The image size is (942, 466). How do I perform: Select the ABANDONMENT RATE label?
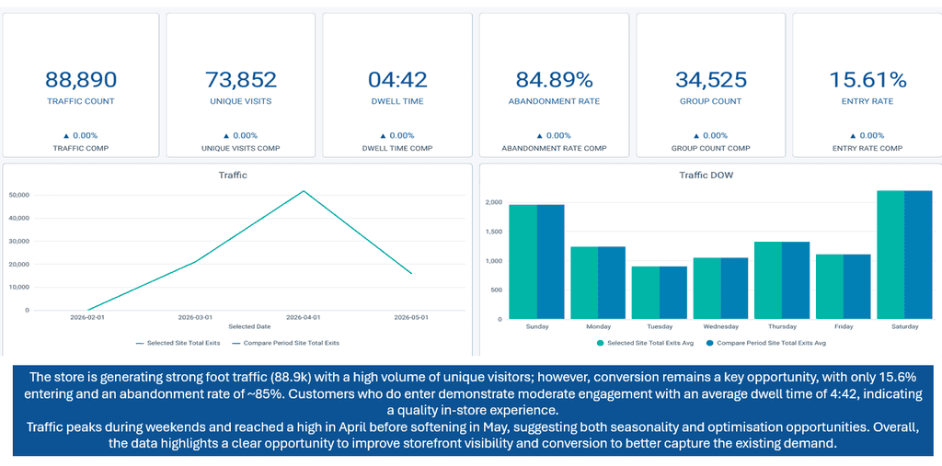pyautogui.click(x=554, y=101)
